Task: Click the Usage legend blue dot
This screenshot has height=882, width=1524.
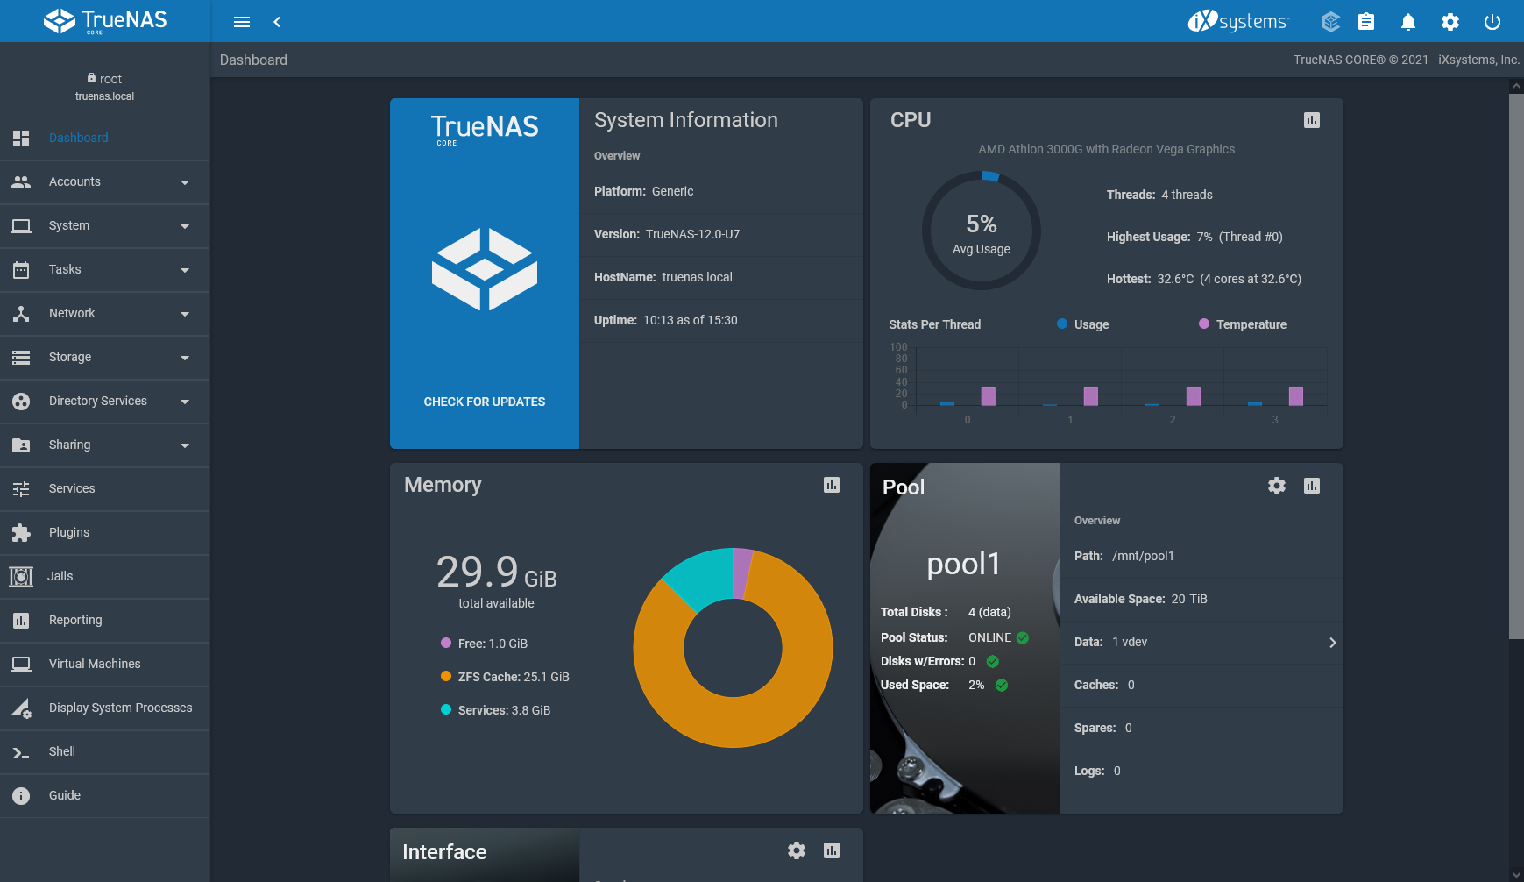Action: 1062,324
